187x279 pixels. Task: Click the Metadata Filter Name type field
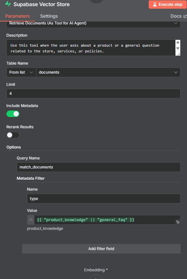click(104, 199)
